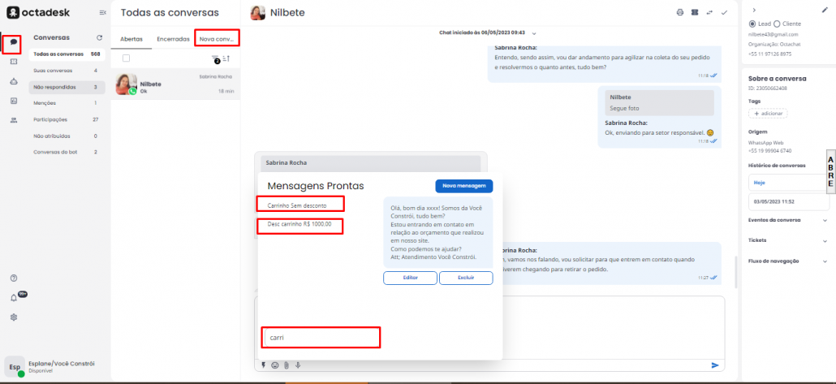Select the Cliente radio button
Image resolution: width=836 pixels, height=384 pixels.
coord(777,24)
